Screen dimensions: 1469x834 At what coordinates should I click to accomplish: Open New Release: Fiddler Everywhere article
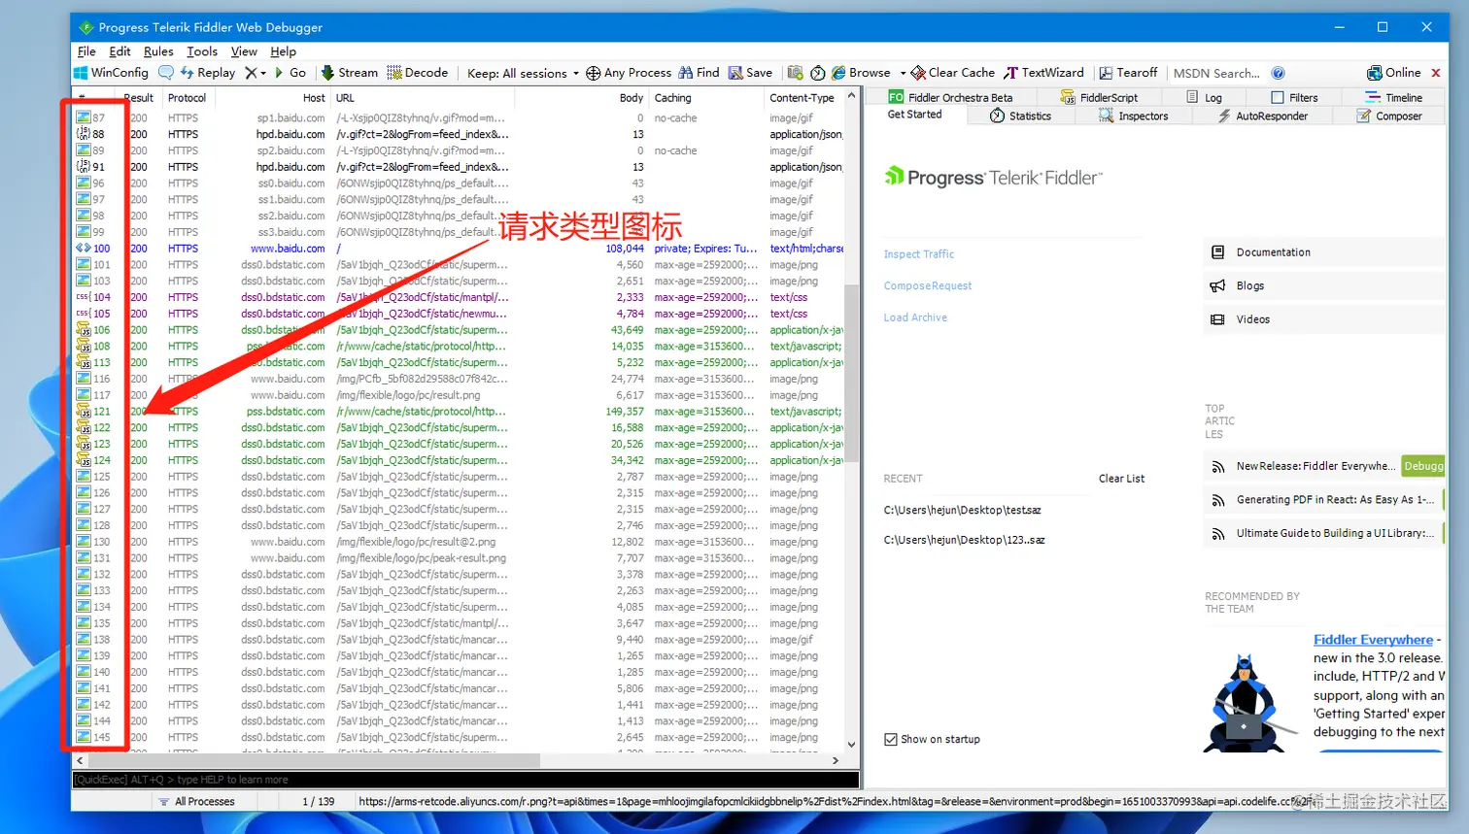[x=1315, y=466]
